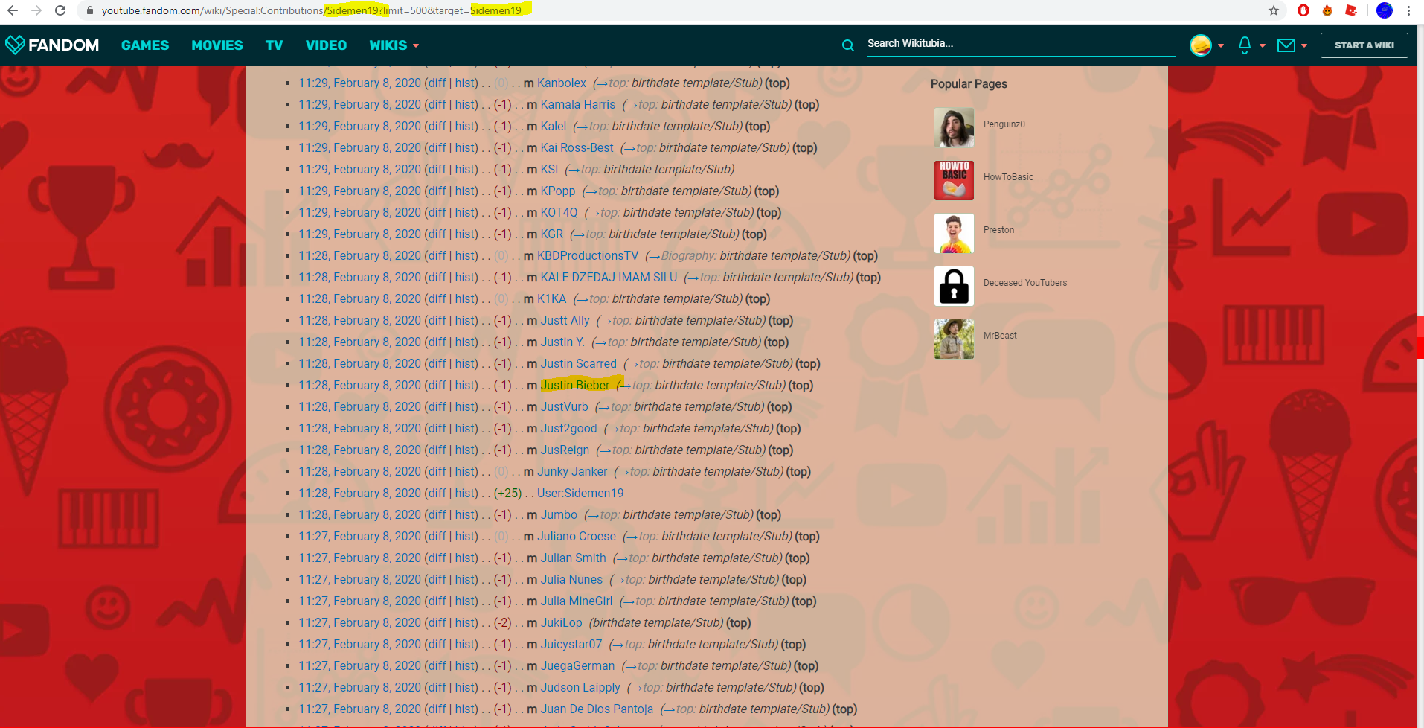Click timestamp link for JuegaGerman row

tap(359, 665)
